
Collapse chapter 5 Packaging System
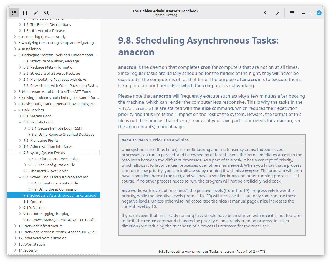pos(15,55)
